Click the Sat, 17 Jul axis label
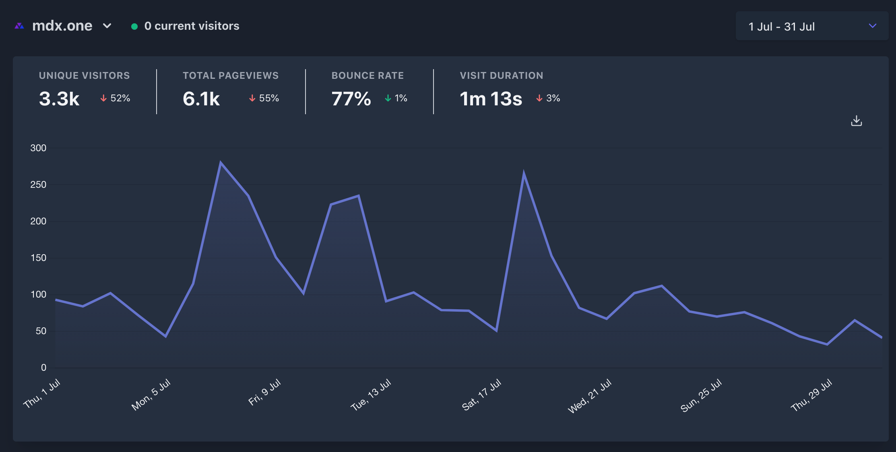The image size is (896, 452). [x=481, y=394]
